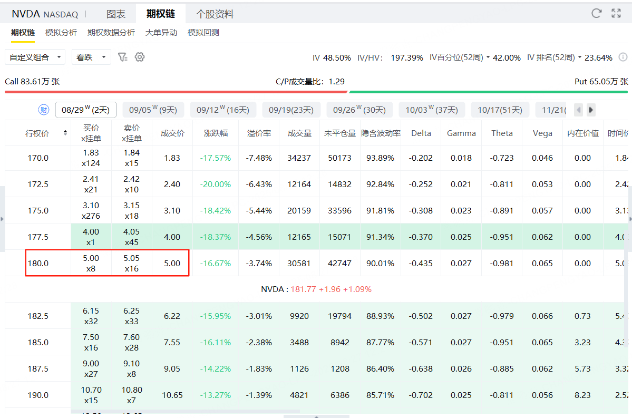Refresh the option chain data
Viewport: 632px width, 418px height.
click(597, 13)
